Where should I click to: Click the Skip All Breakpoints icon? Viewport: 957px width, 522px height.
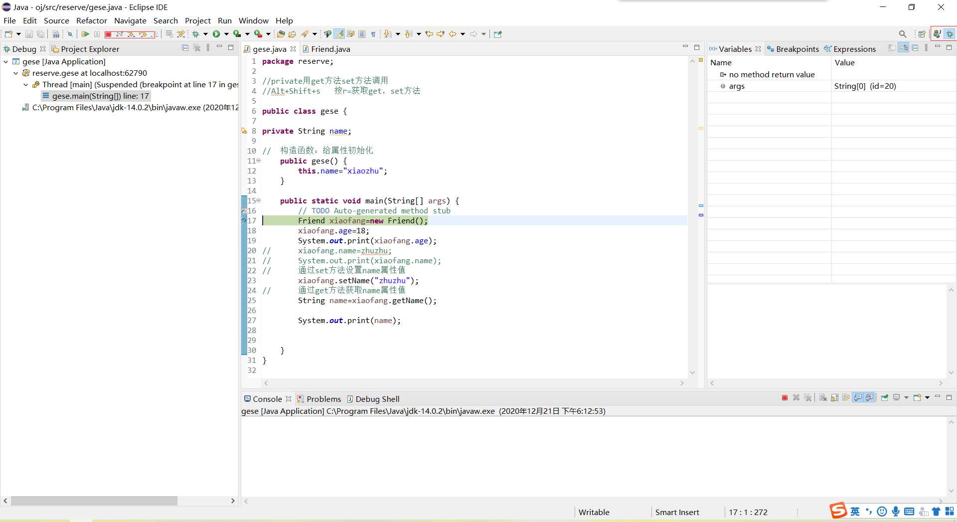(70, 34)
